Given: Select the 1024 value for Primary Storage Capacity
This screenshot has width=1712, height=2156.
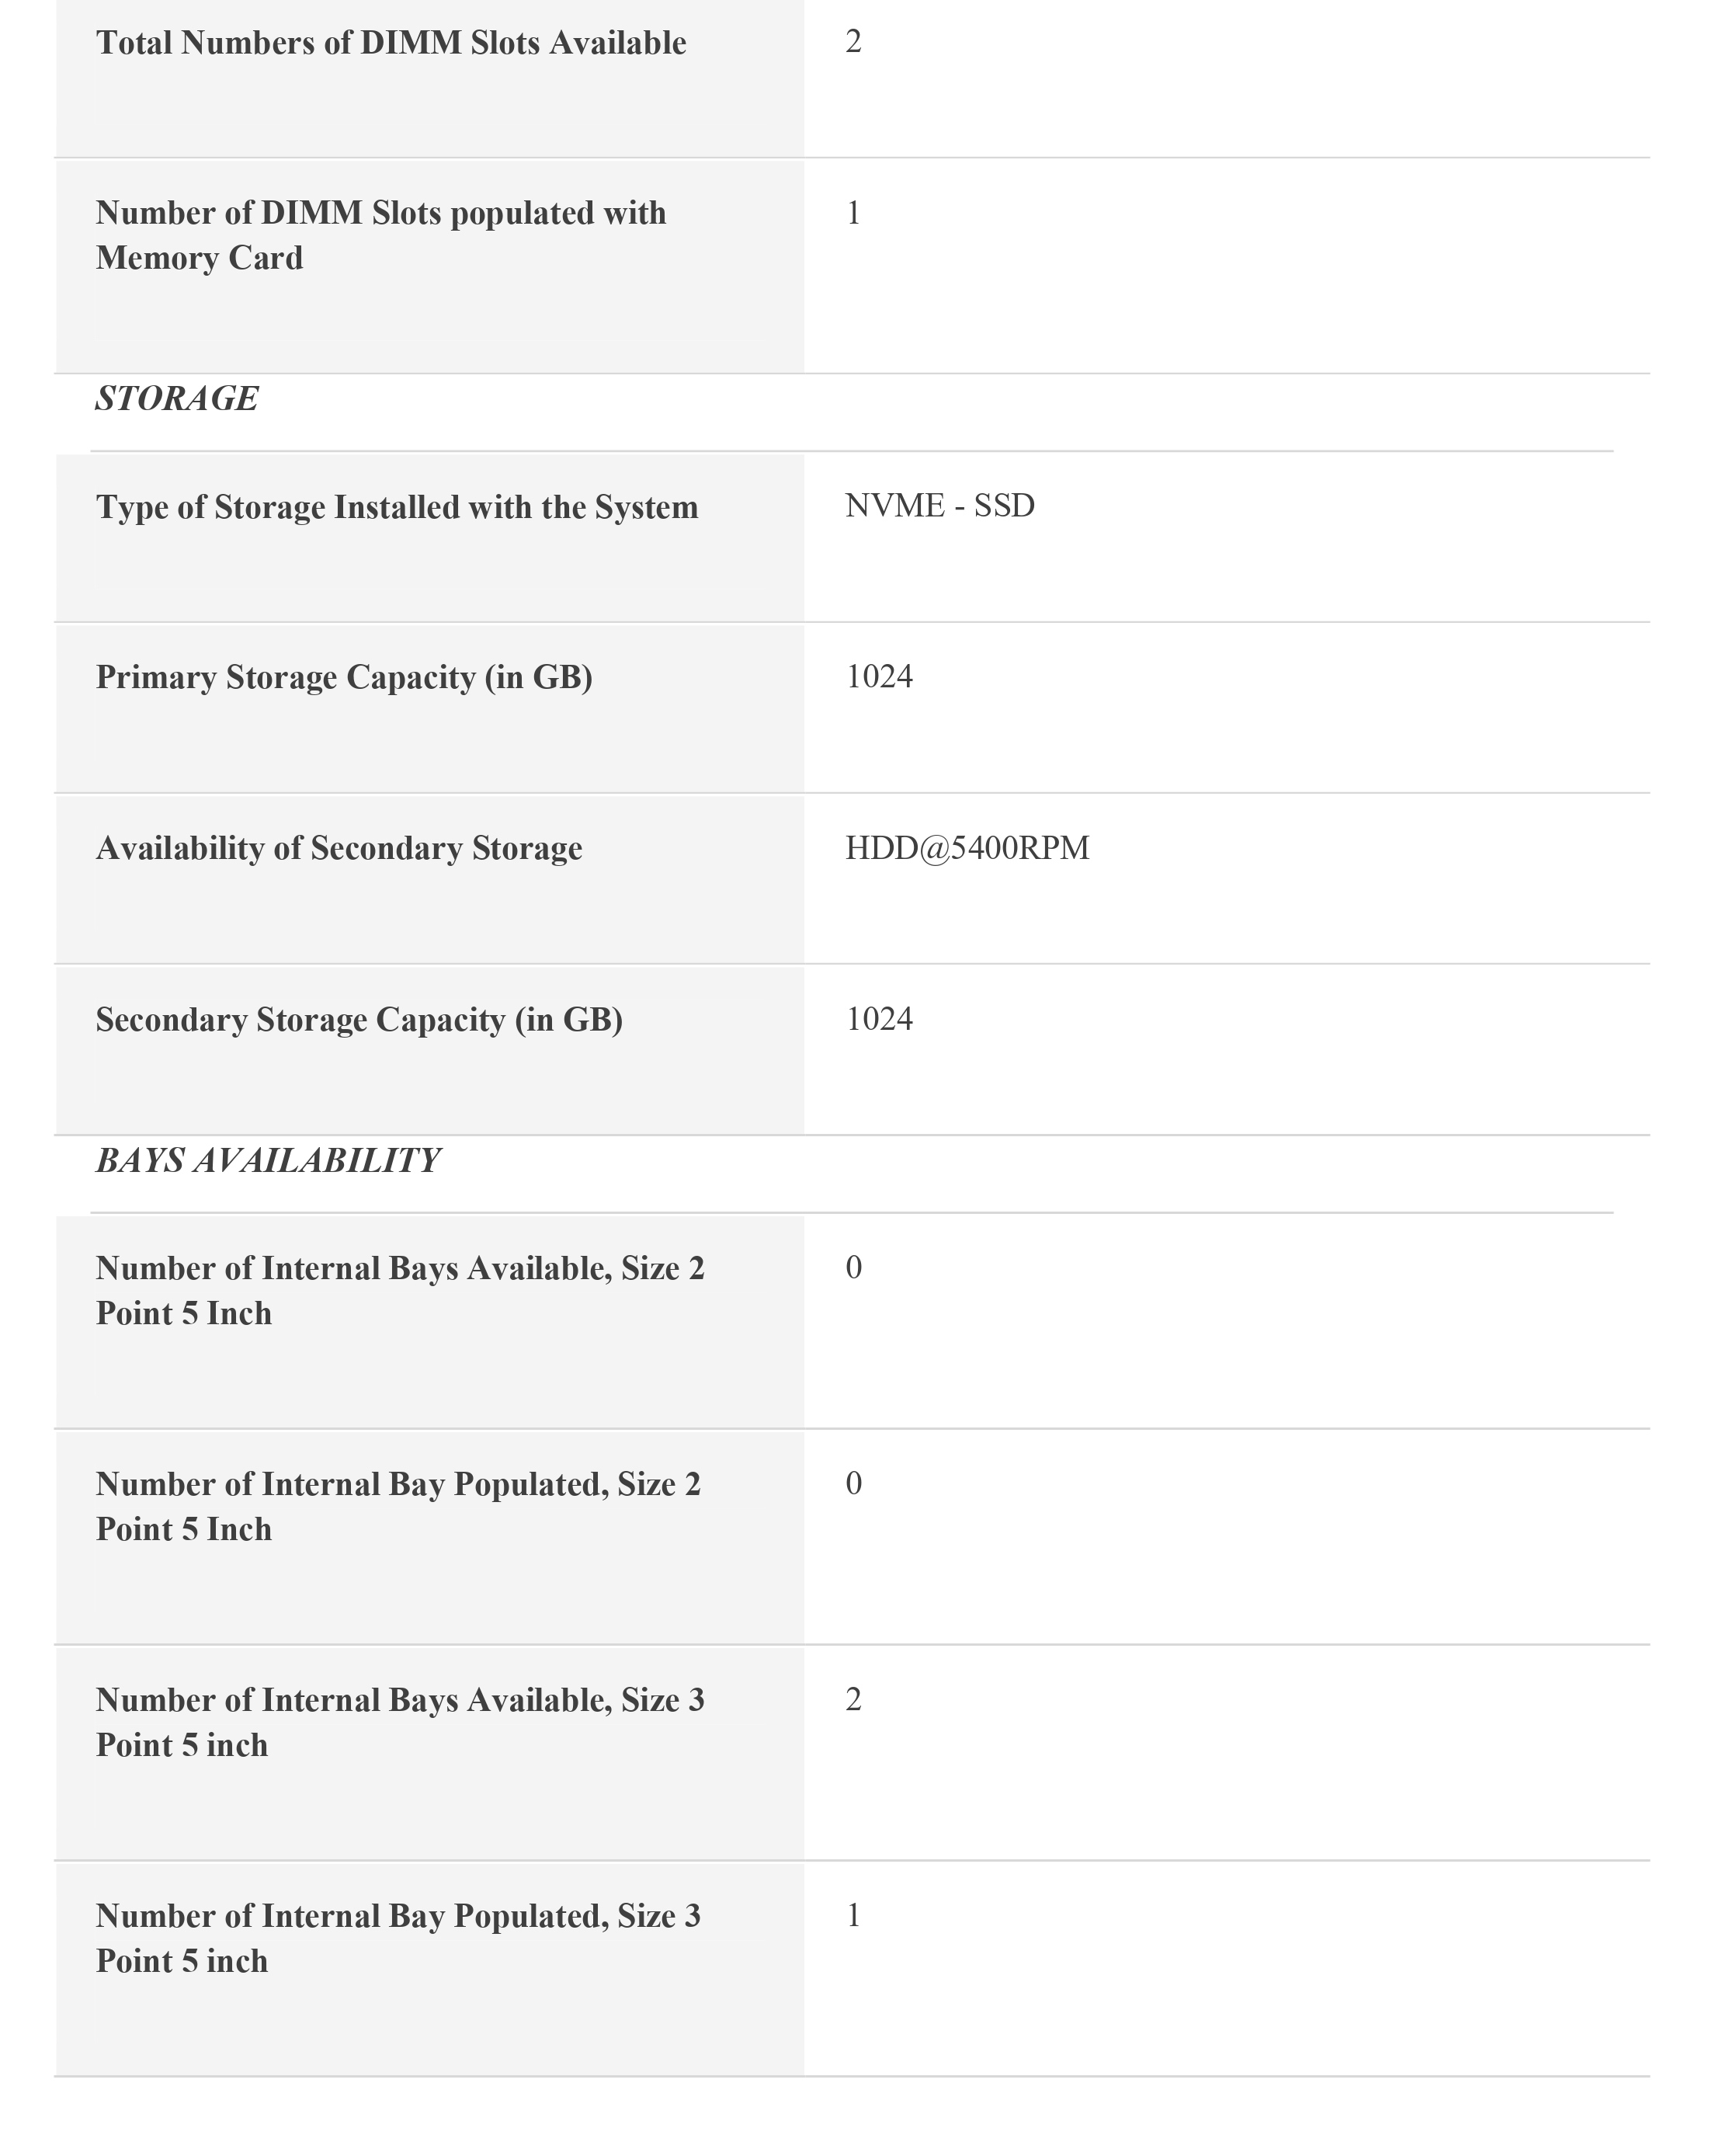Looking at the screenshot, I should pyautogui.click(x=878, y=677).
